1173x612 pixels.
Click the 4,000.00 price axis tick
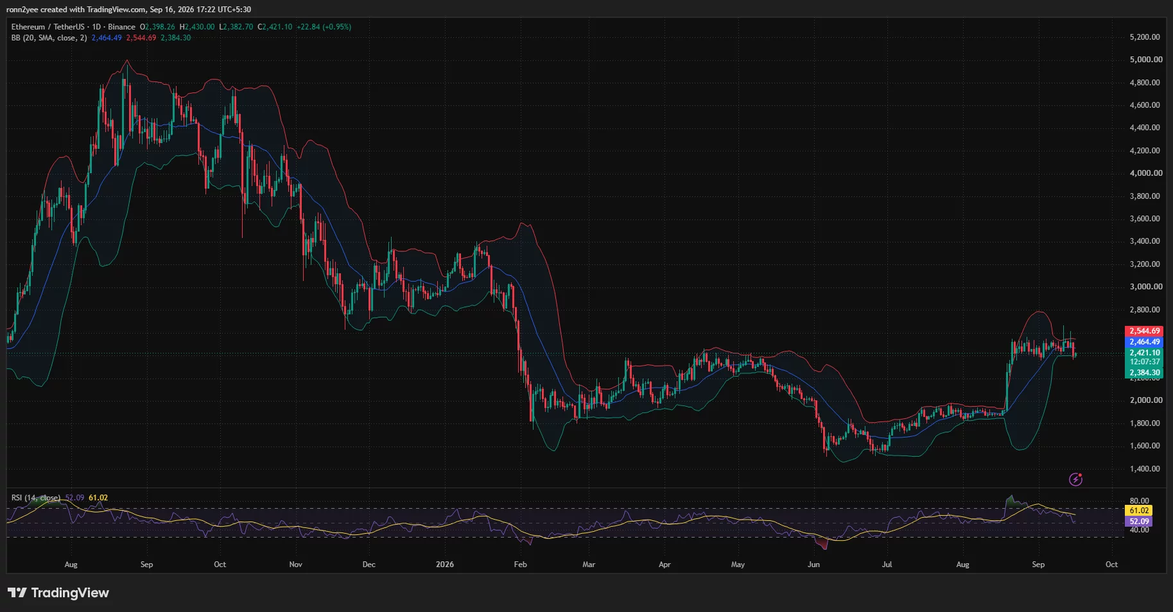pyautogui.click(x=1146, y=173)
